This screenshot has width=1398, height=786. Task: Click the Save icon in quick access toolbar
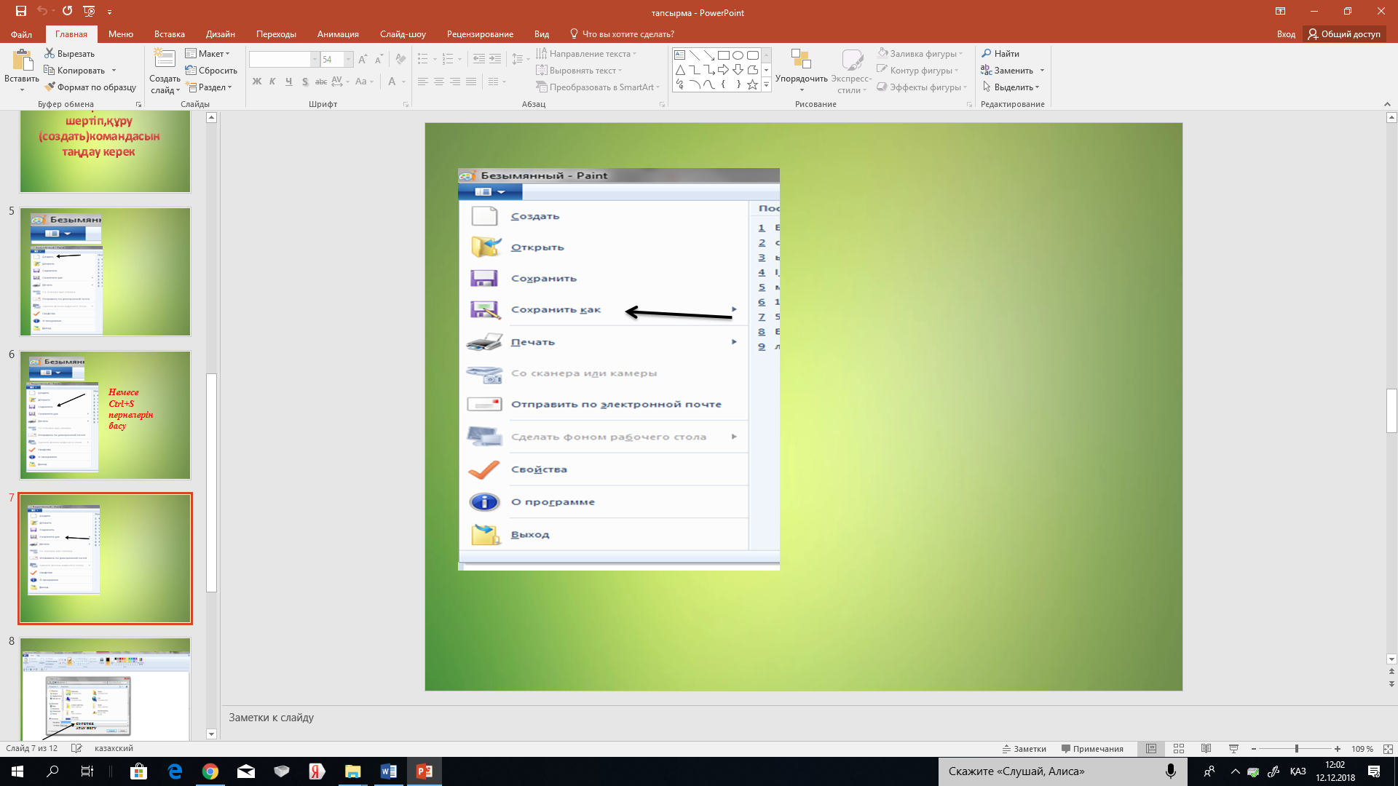[x=20, y=11]
